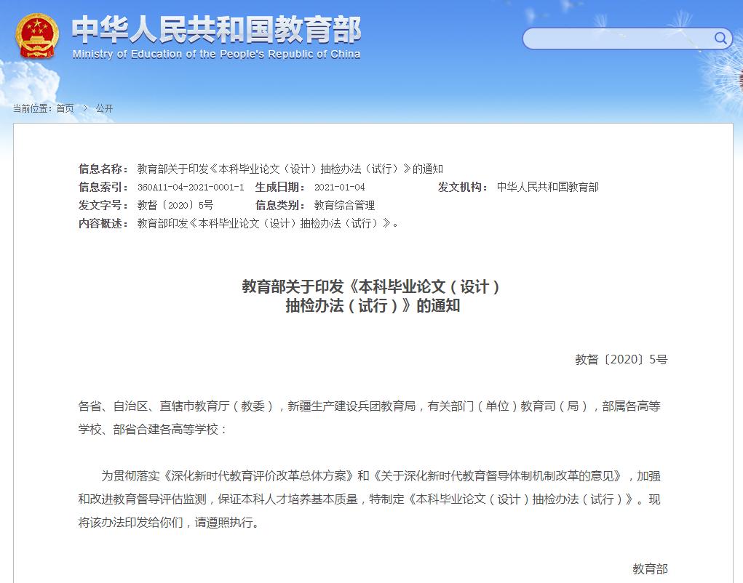Click the addressee paragraph starting 各省、自治区

point(369,418)
